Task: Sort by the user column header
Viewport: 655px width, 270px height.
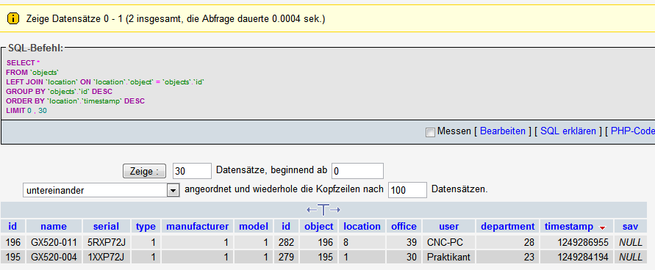Action: (x=448, y=226)
